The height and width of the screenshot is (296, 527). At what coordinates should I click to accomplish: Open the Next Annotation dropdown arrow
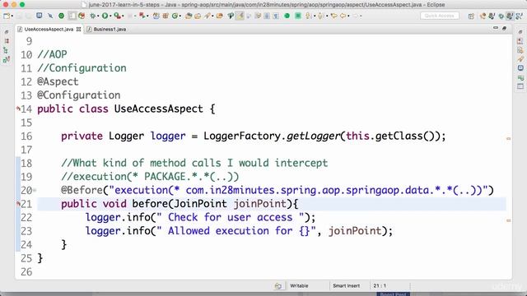[x=315, y=16]
